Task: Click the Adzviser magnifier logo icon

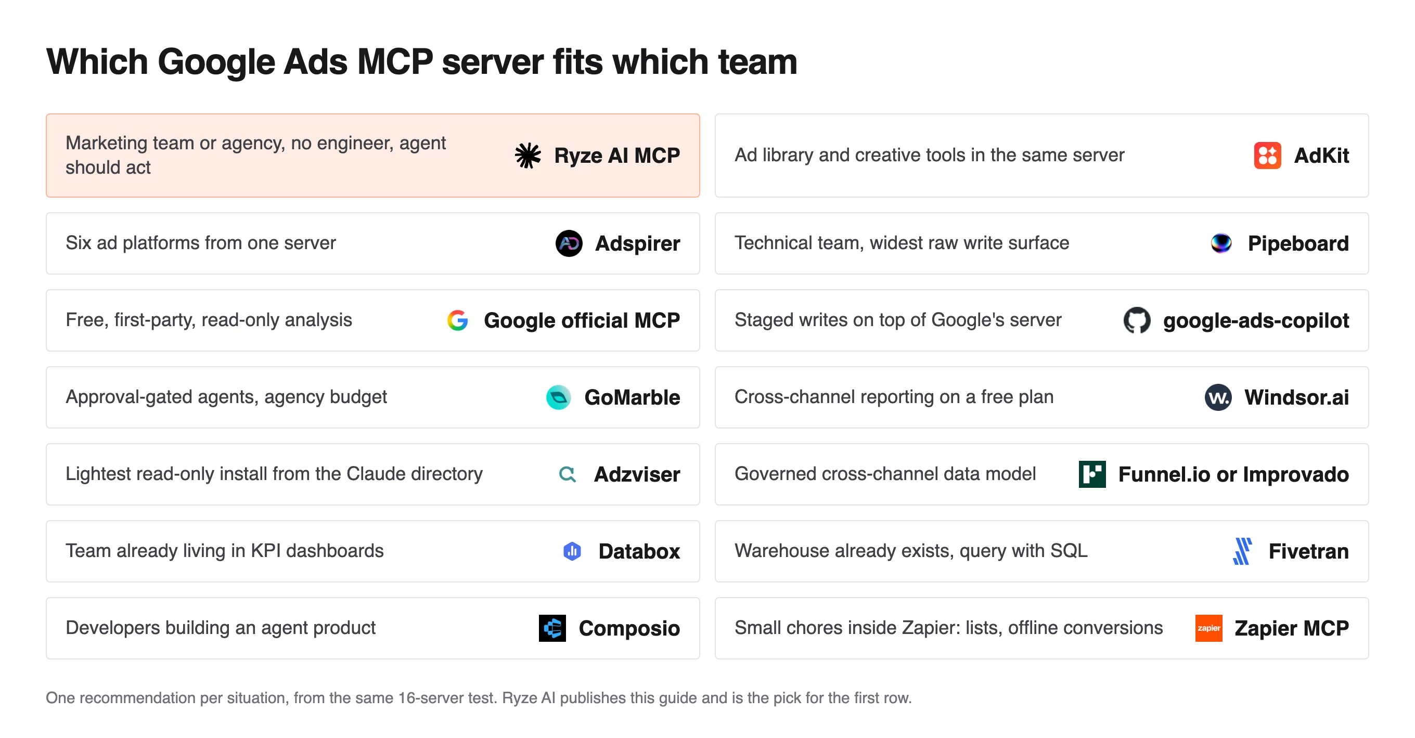Action: point(568,474)
